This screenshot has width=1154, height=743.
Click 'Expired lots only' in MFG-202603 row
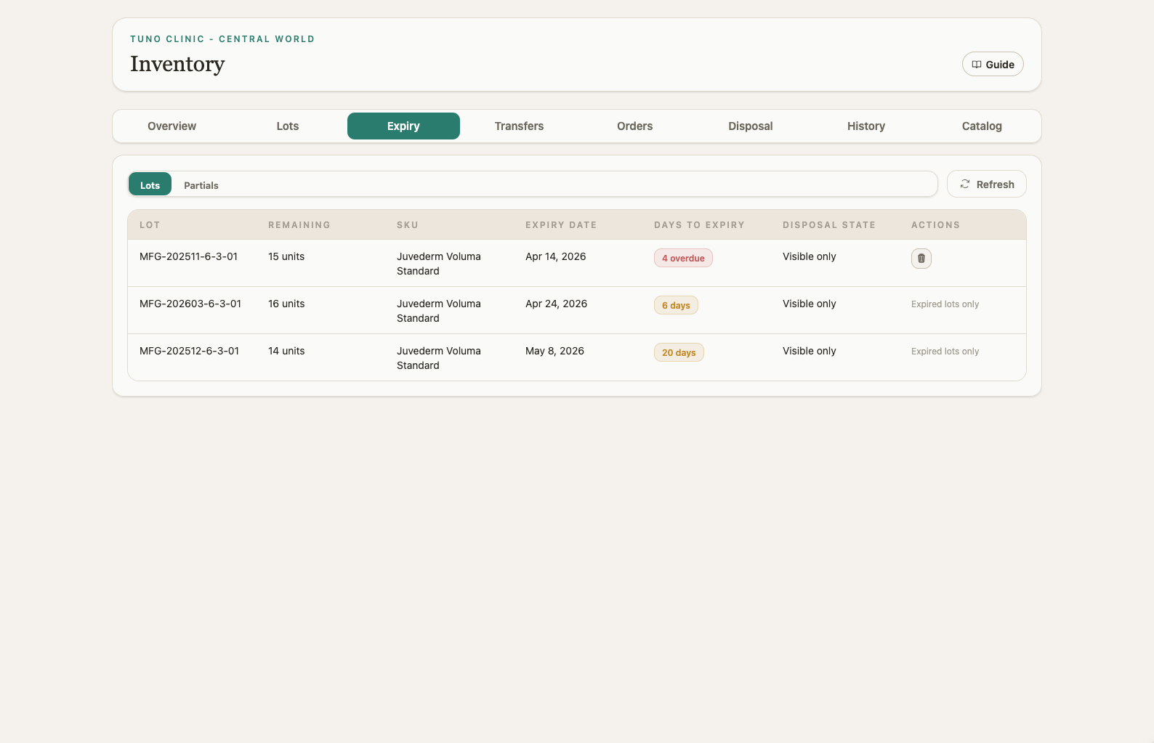tap(945, 304)
